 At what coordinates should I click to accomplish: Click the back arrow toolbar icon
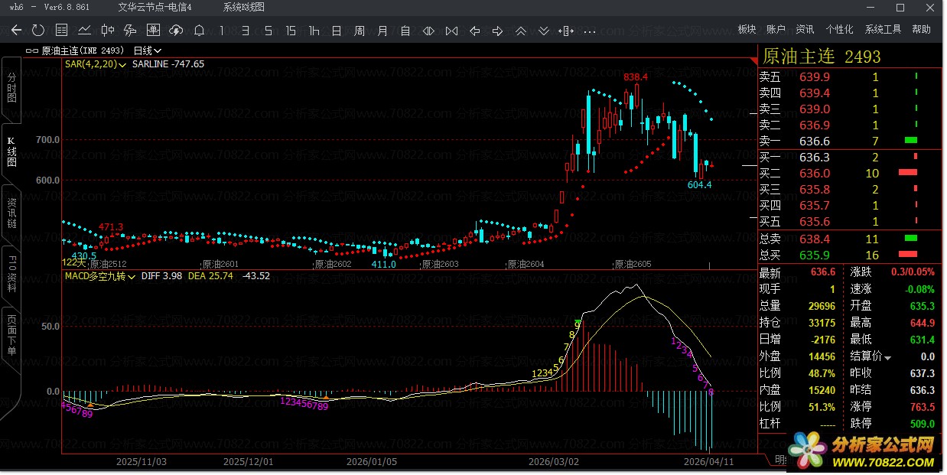16,31
